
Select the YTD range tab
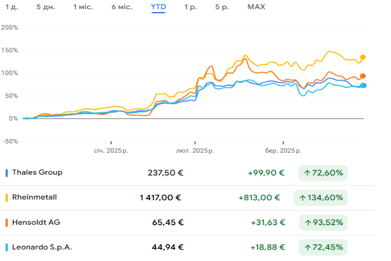tap(158, 7)
